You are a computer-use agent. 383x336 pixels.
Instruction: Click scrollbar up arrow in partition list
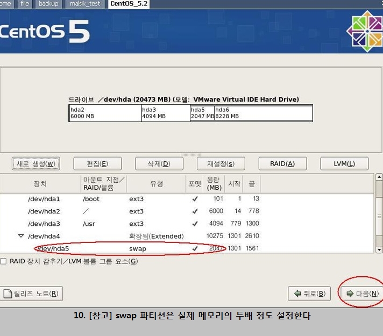(x=379, y=177)
